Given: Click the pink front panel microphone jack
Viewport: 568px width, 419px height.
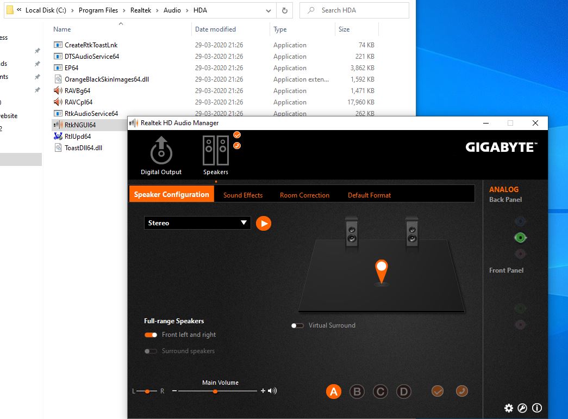Looking at the screenshot, I should pyautogui.click(x=520, y=325).
